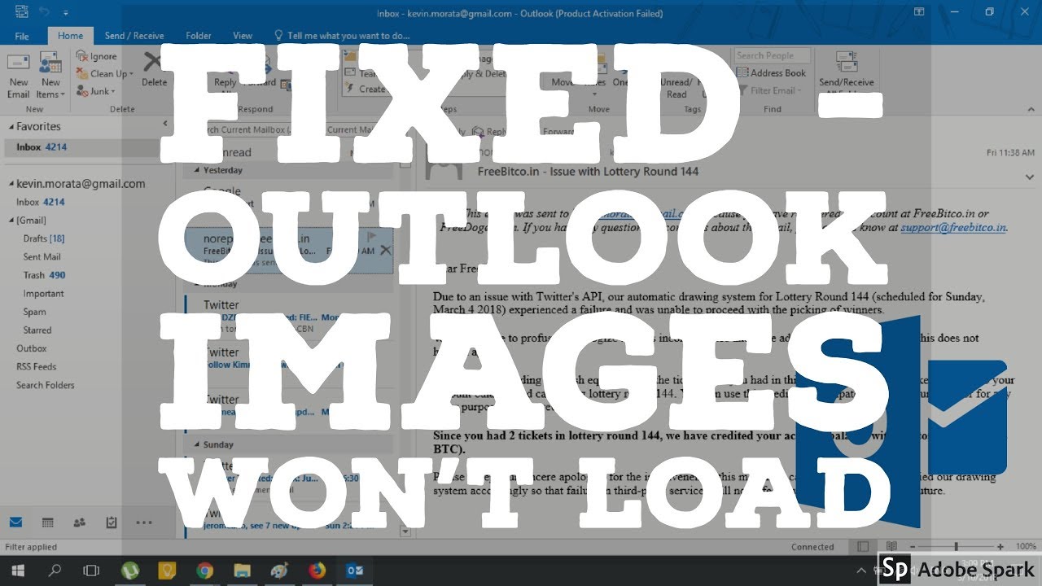The width and height of the screenshot is (1042, 586).
Task: Open the Drafts [18] folder
Action: click(x=44, y=238)
